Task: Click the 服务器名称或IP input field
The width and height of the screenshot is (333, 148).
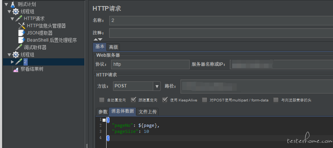Action: pos(281,64)
